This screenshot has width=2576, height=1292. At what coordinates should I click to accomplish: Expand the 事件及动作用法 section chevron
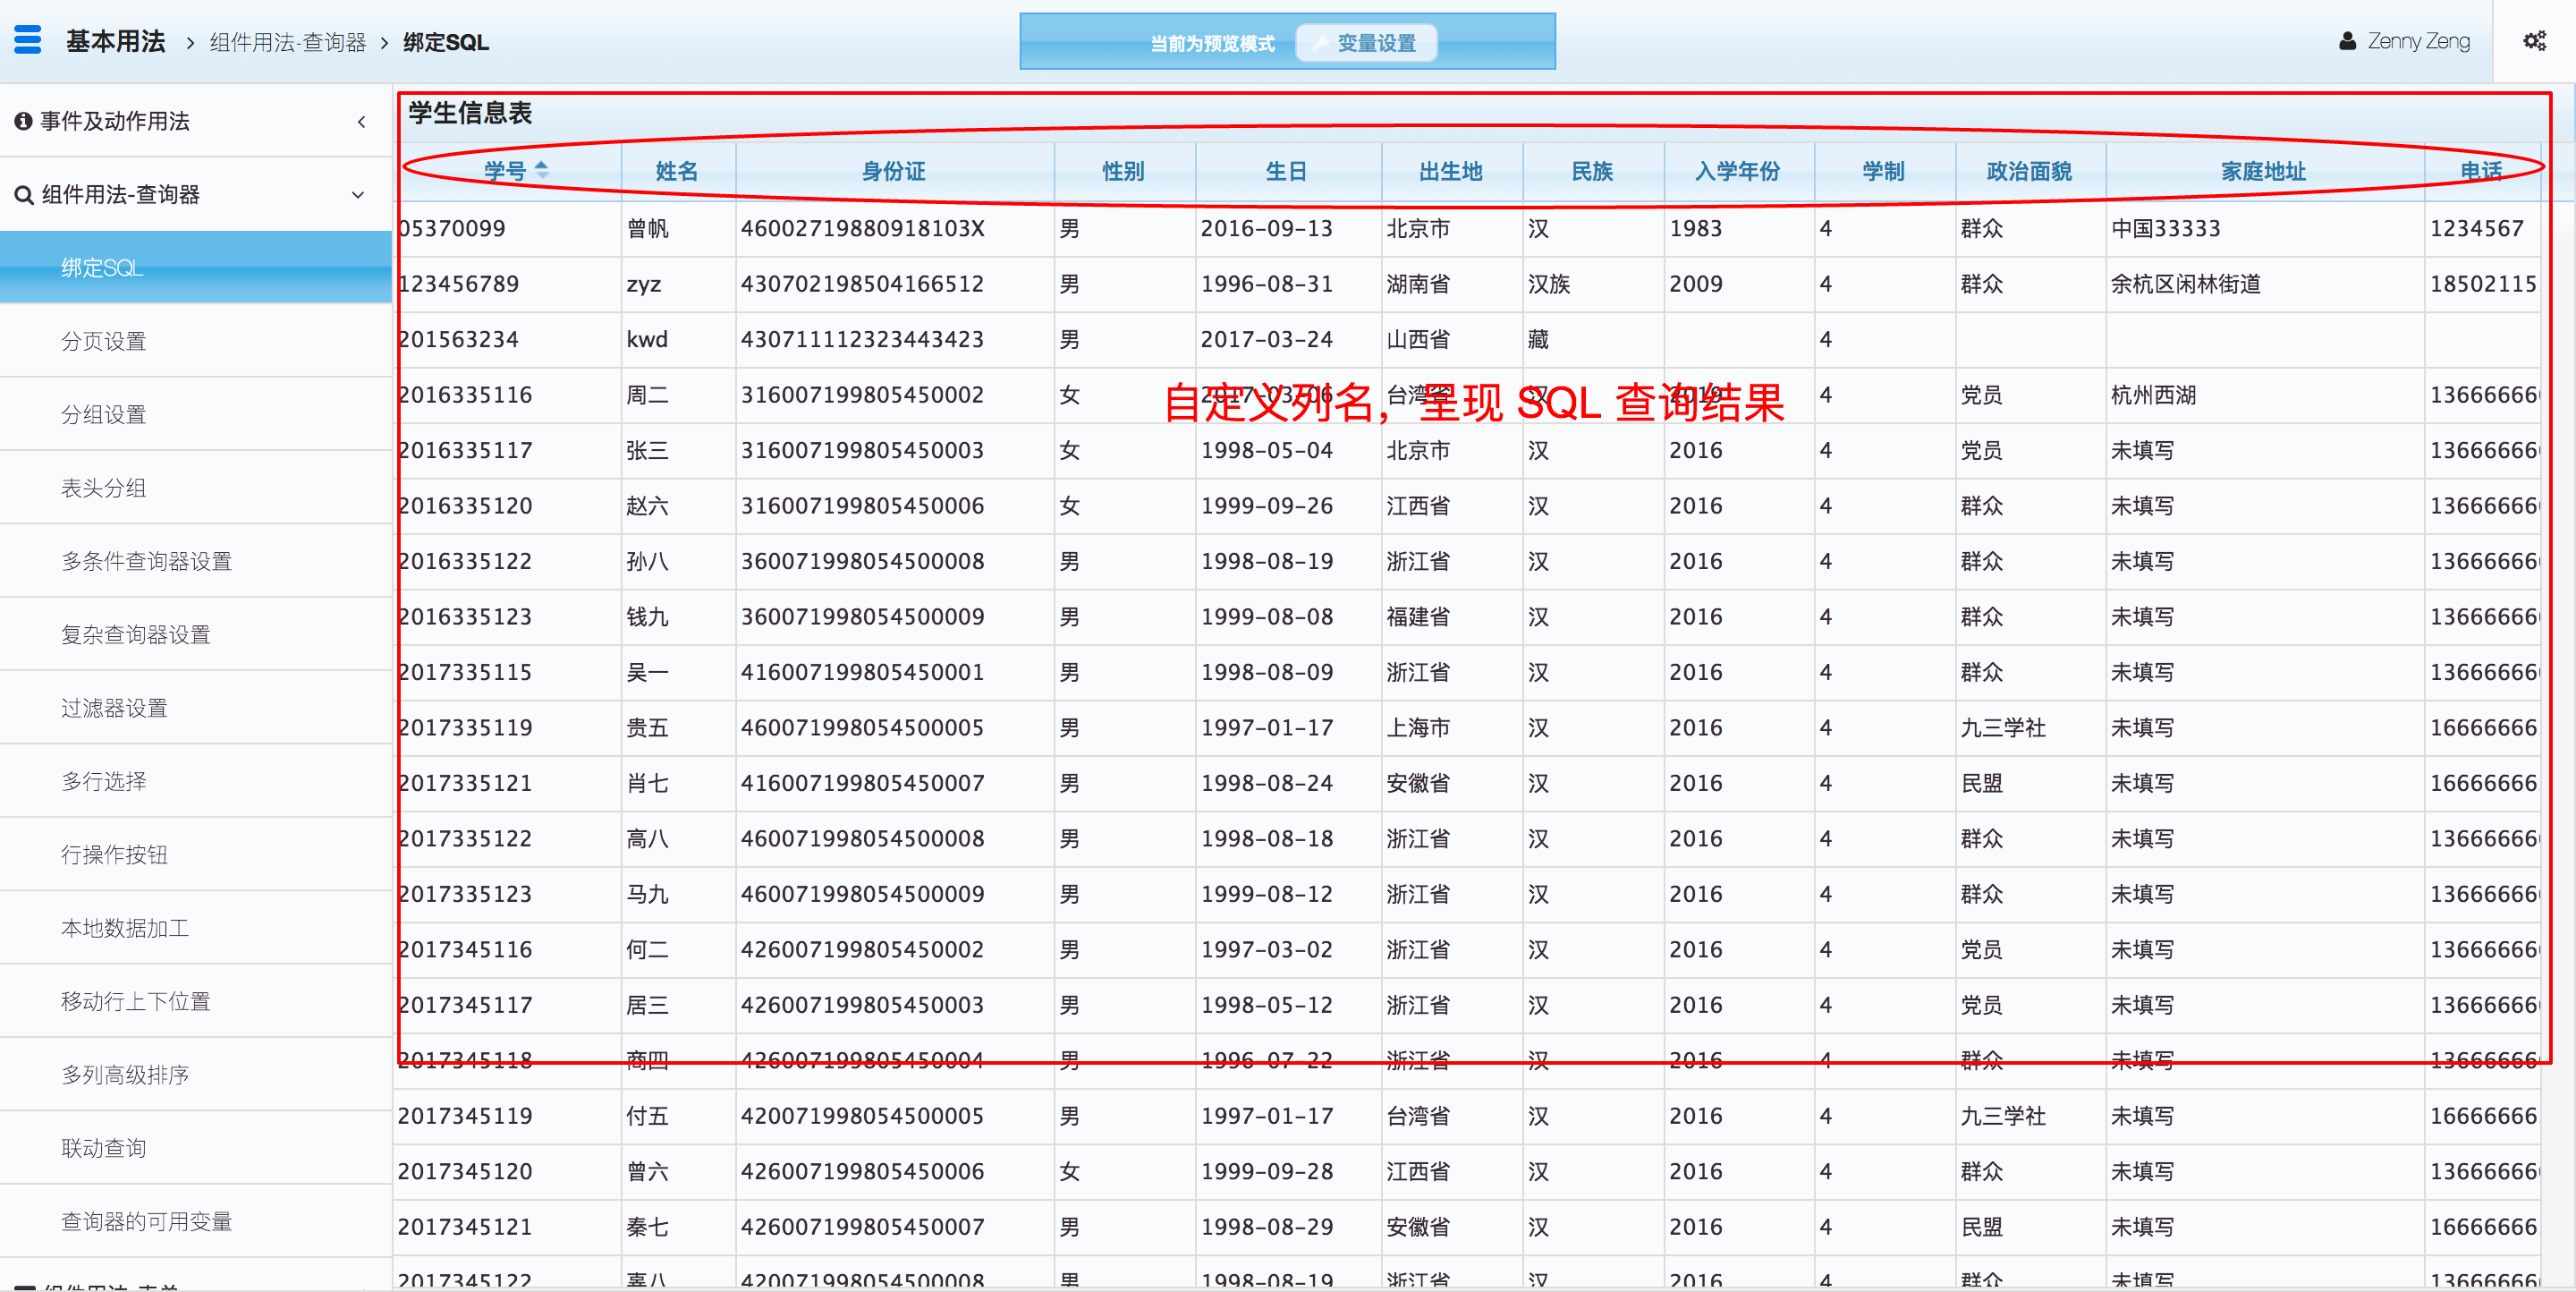coord(361,122)
